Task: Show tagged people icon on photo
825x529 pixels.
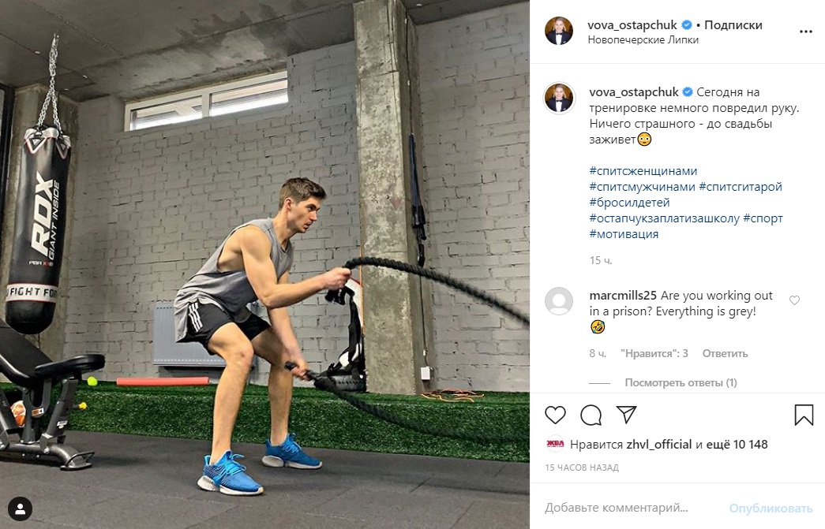Action: coord(20,509)
